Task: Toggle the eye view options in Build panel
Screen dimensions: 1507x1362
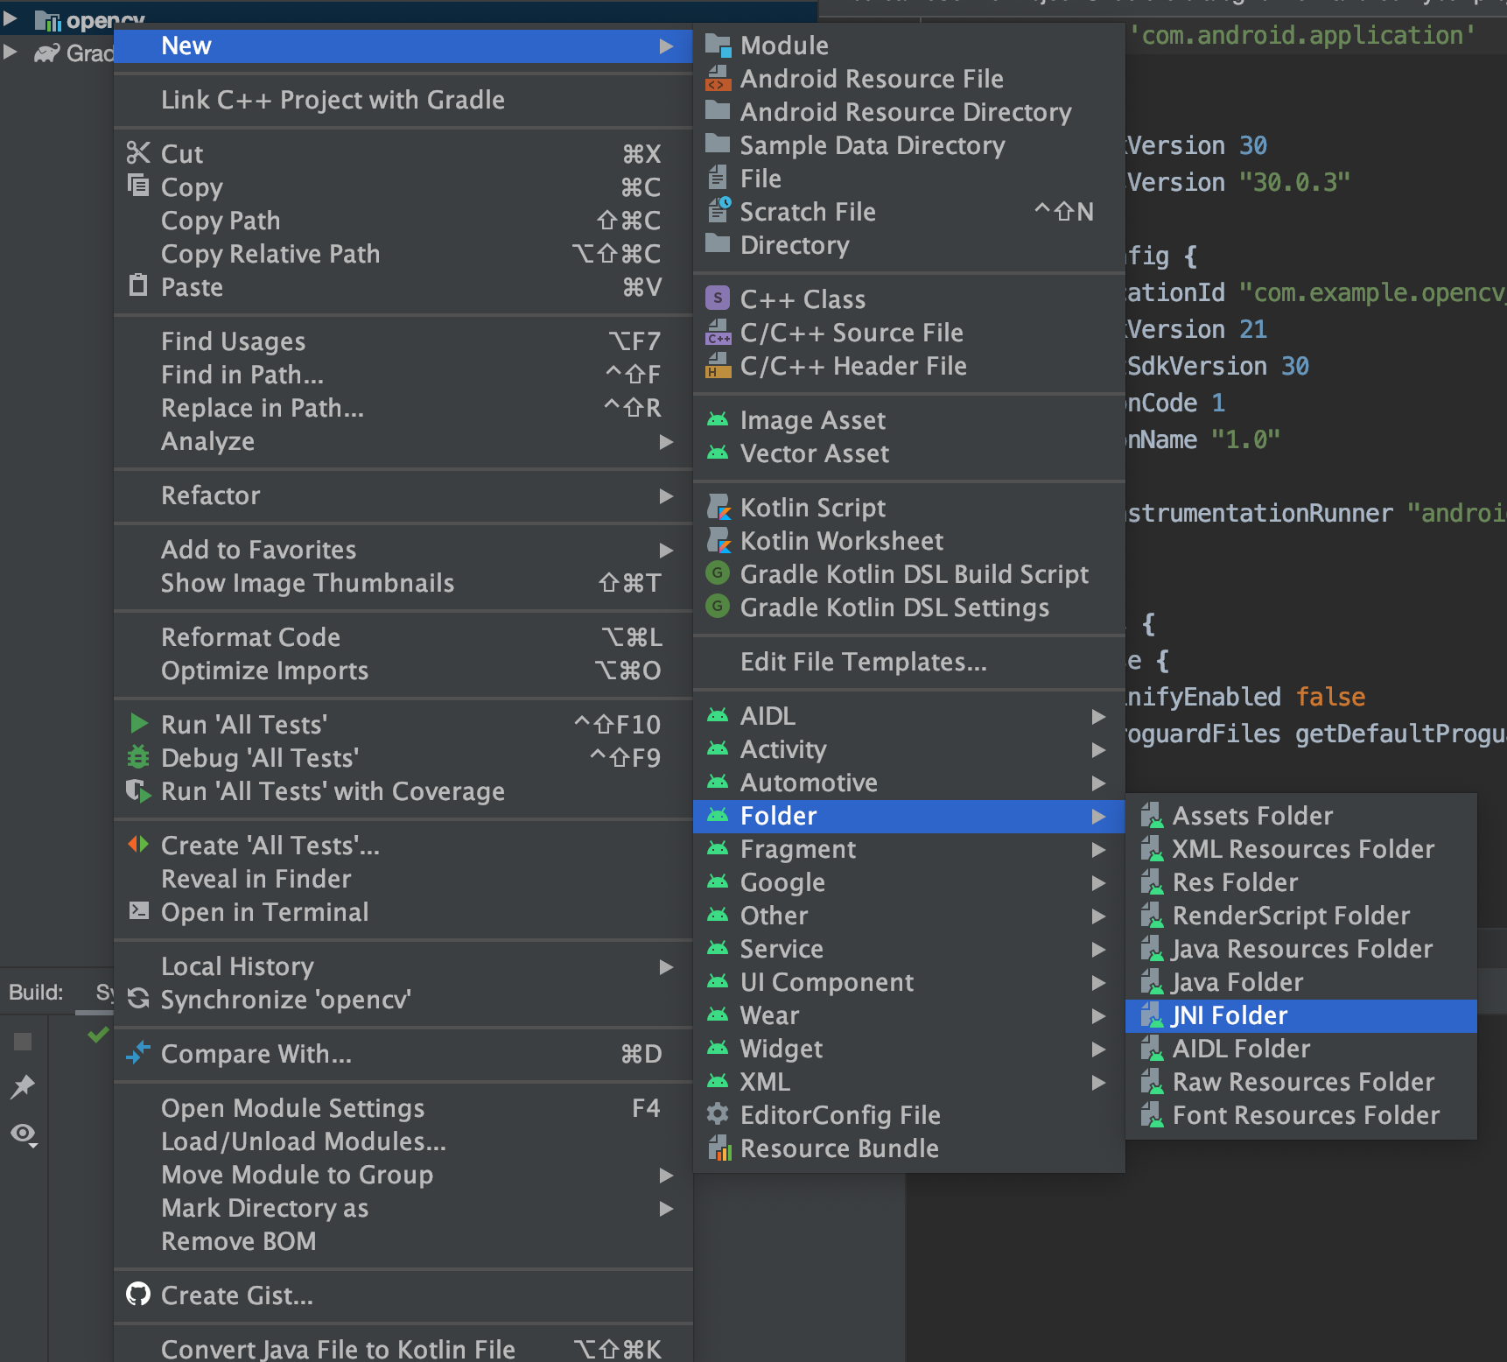Action: tap(24, 1135)
